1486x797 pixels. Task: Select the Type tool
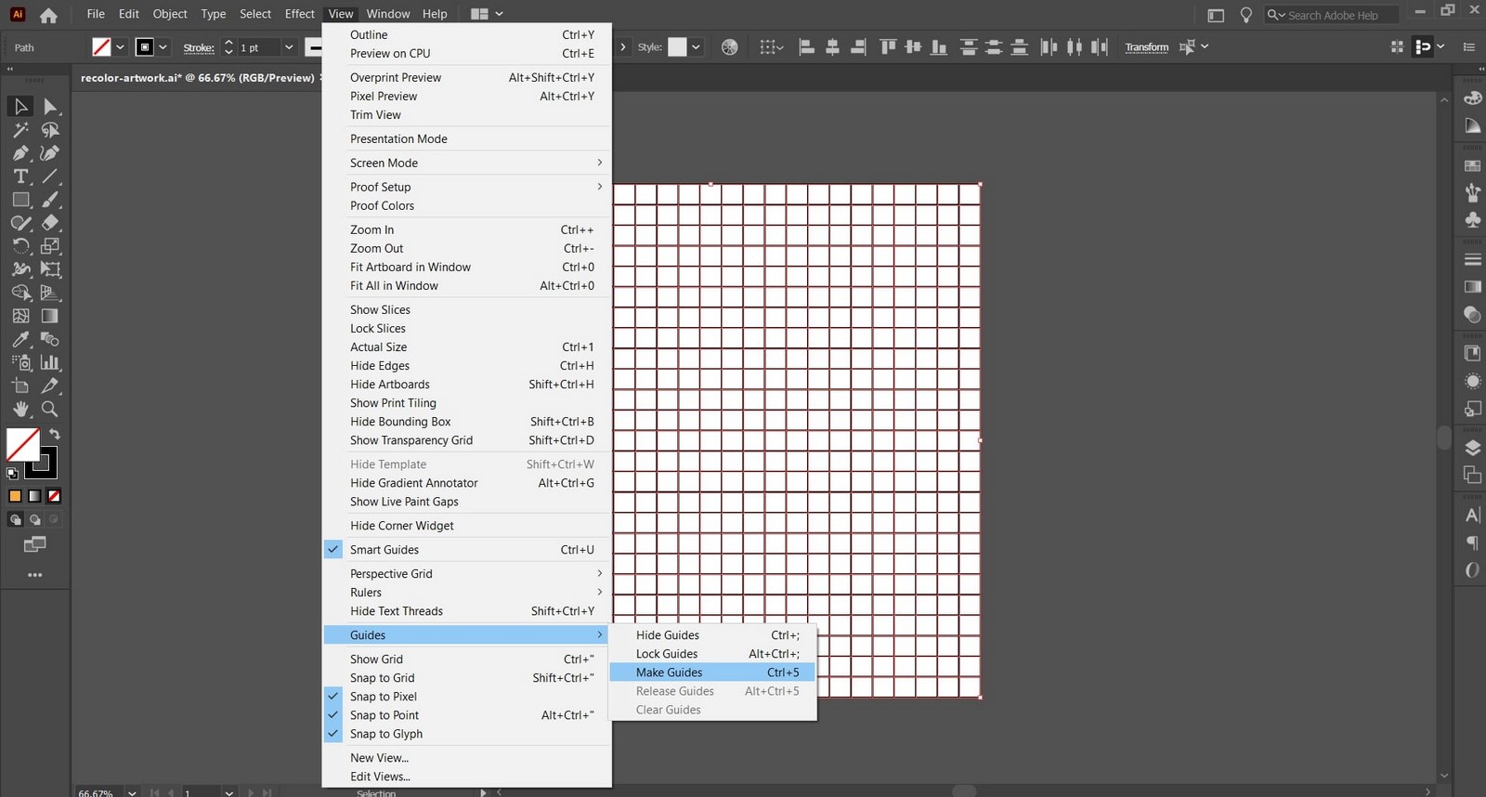[x=20, y=176]
